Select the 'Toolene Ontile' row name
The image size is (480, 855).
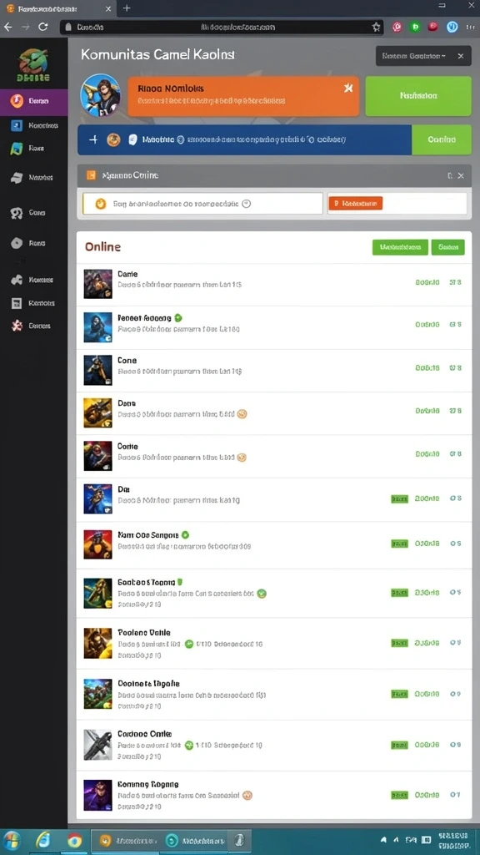click(x=143, y=633)
